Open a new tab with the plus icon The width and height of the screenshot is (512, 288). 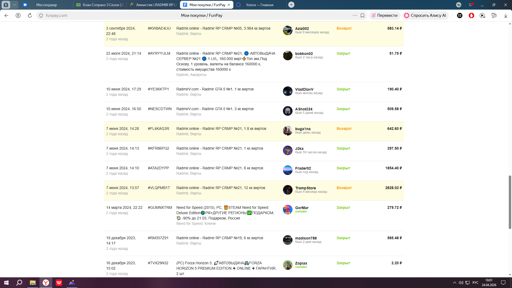(x=291, y=5)
